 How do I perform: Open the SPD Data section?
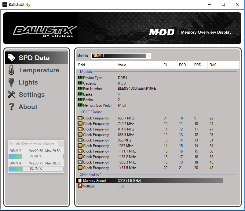click(37, 58)
